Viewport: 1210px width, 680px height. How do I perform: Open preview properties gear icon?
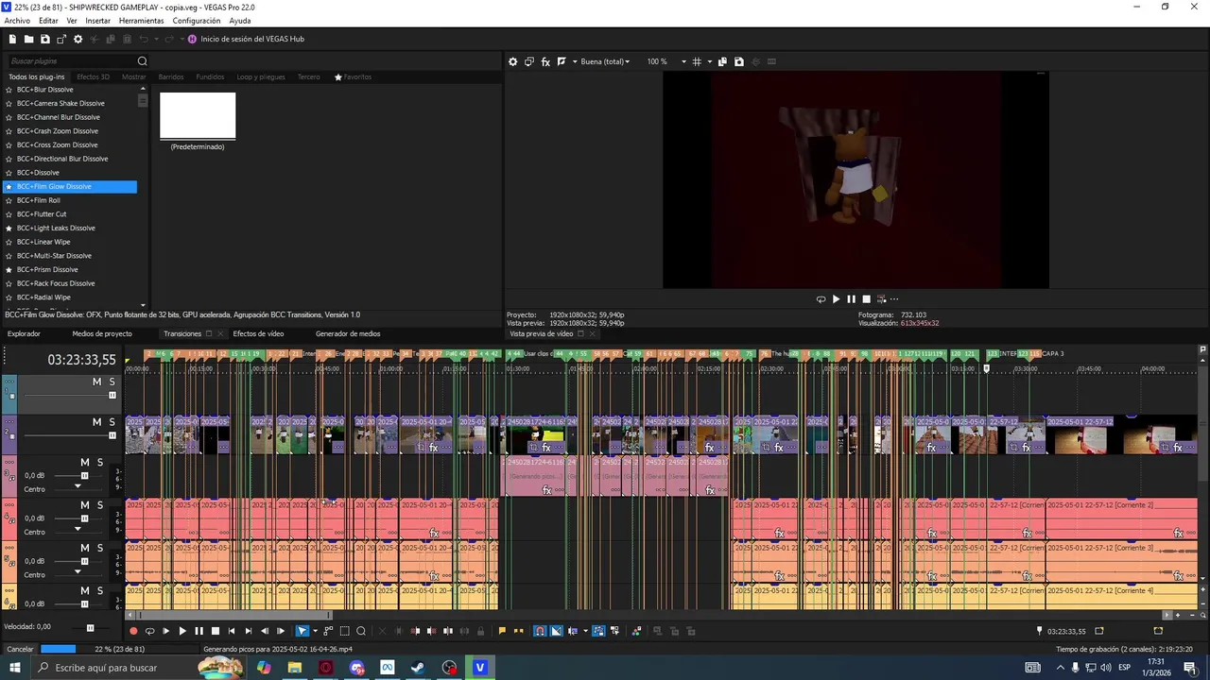point(513,61)
